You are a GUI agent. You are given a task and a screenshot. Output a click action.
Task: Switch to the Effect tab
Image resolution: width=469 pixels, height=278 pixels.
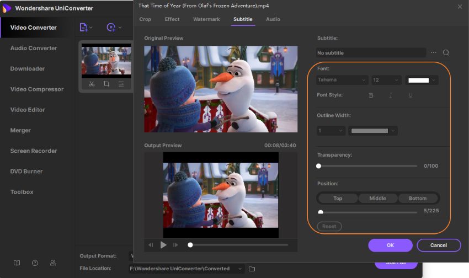(x=172, y=19)
